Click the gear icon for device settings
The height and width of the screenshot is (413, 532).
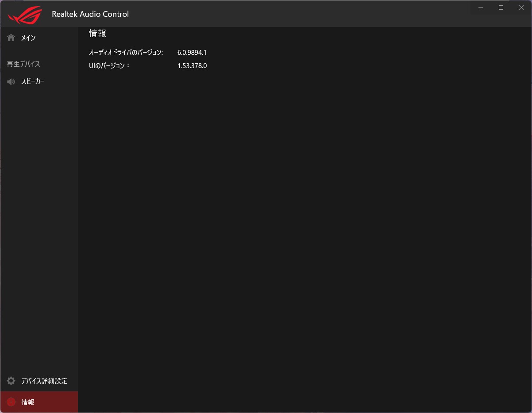[11, 381]
